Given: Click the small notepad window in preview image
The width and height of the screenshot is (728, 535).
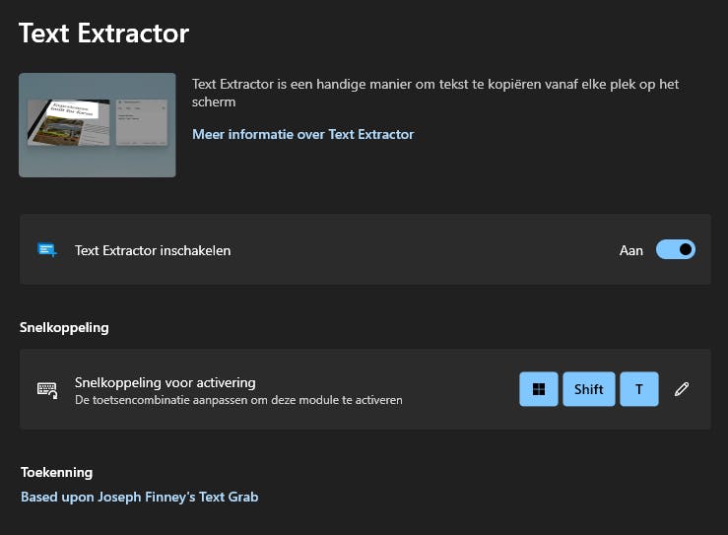Looking at the screenshot, I should click(143, 122).
